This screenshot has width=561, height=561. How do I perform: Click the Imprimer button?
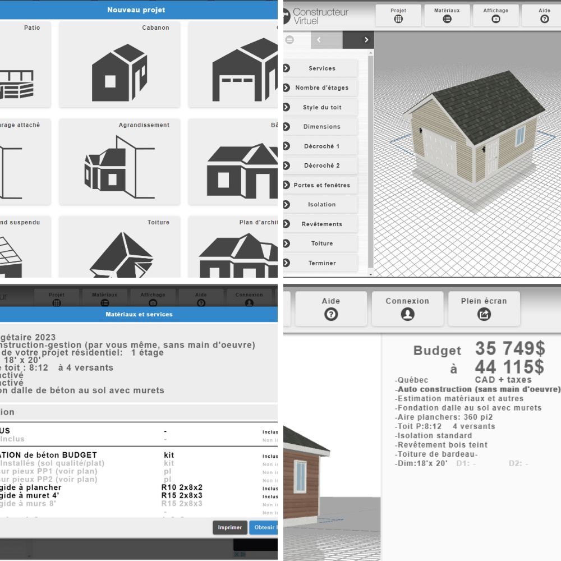[x=229, y=527]
